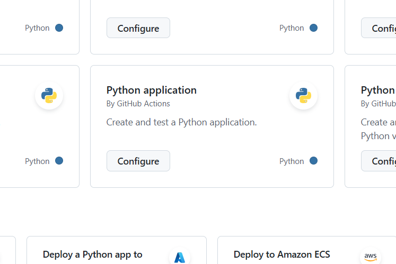Screen dimensions: 396x264
Task: Click the Azure logo icon
Action: coord(179,257)
